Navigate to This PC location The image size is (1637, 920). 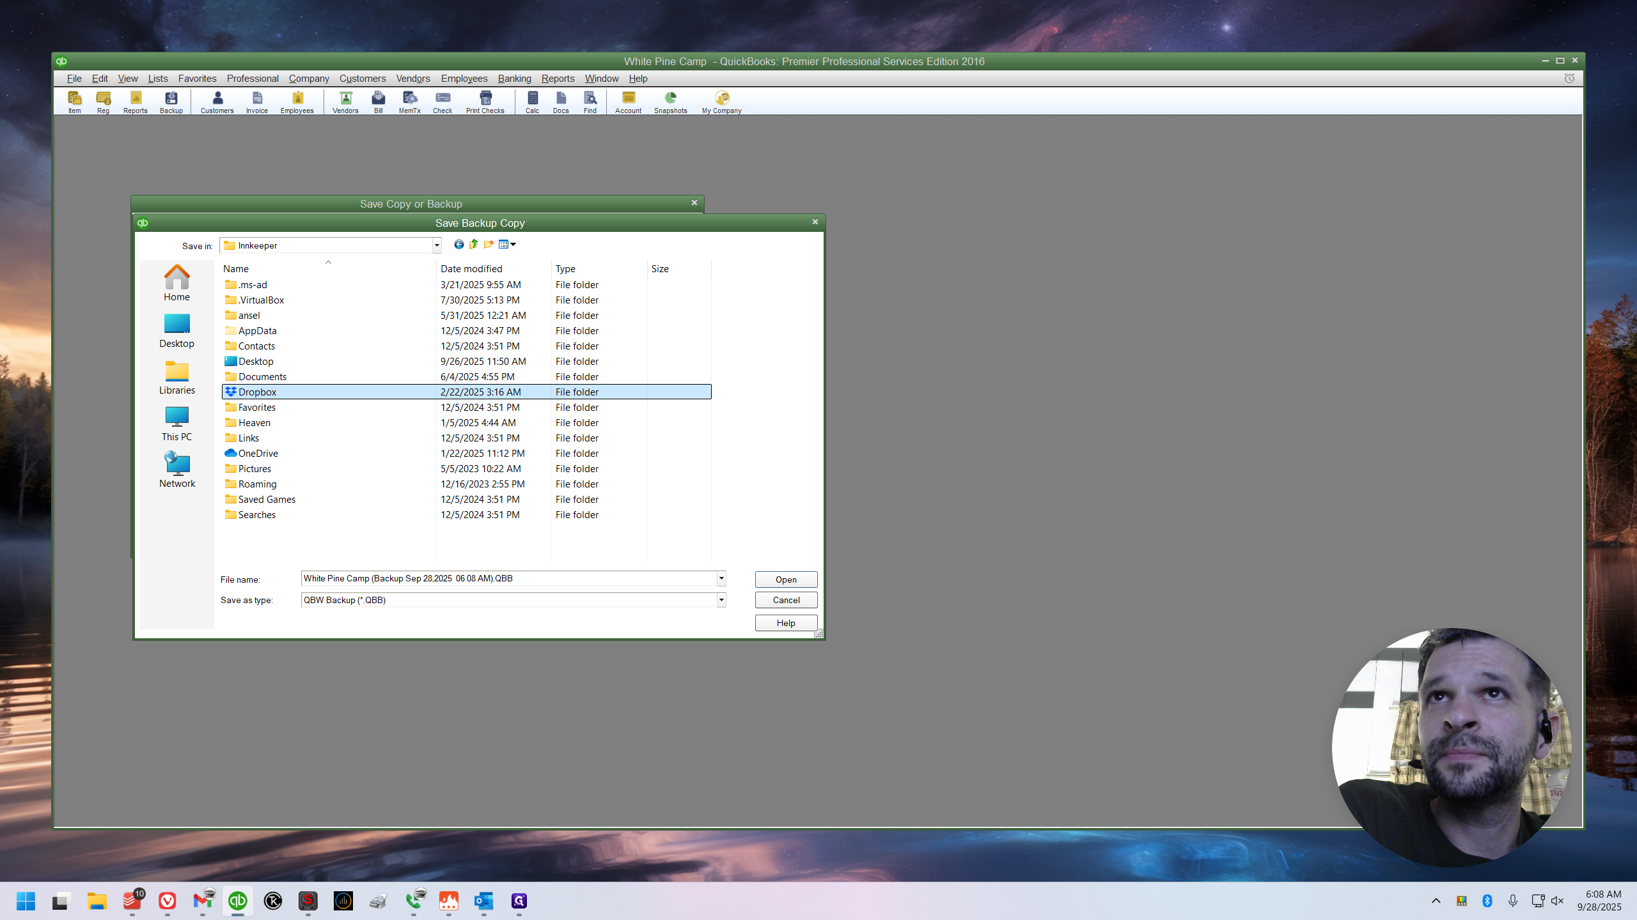click(x=177, y=424)
